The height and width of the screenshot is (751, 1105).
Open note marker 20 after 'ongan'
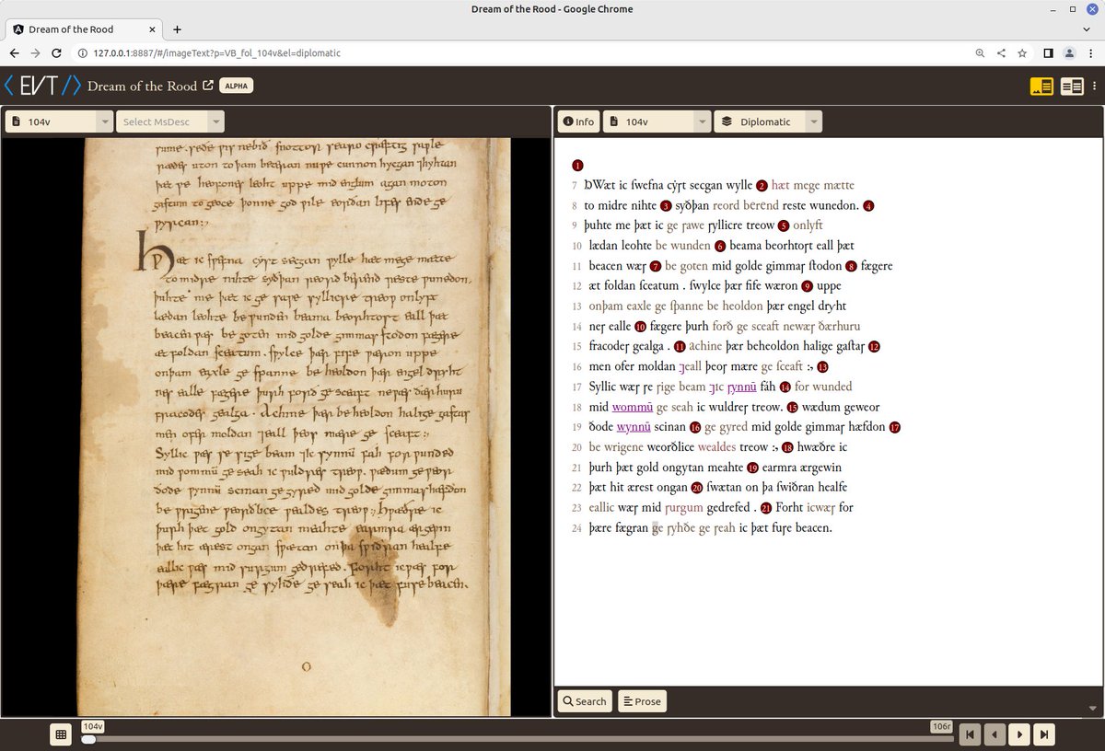point(697,488)
